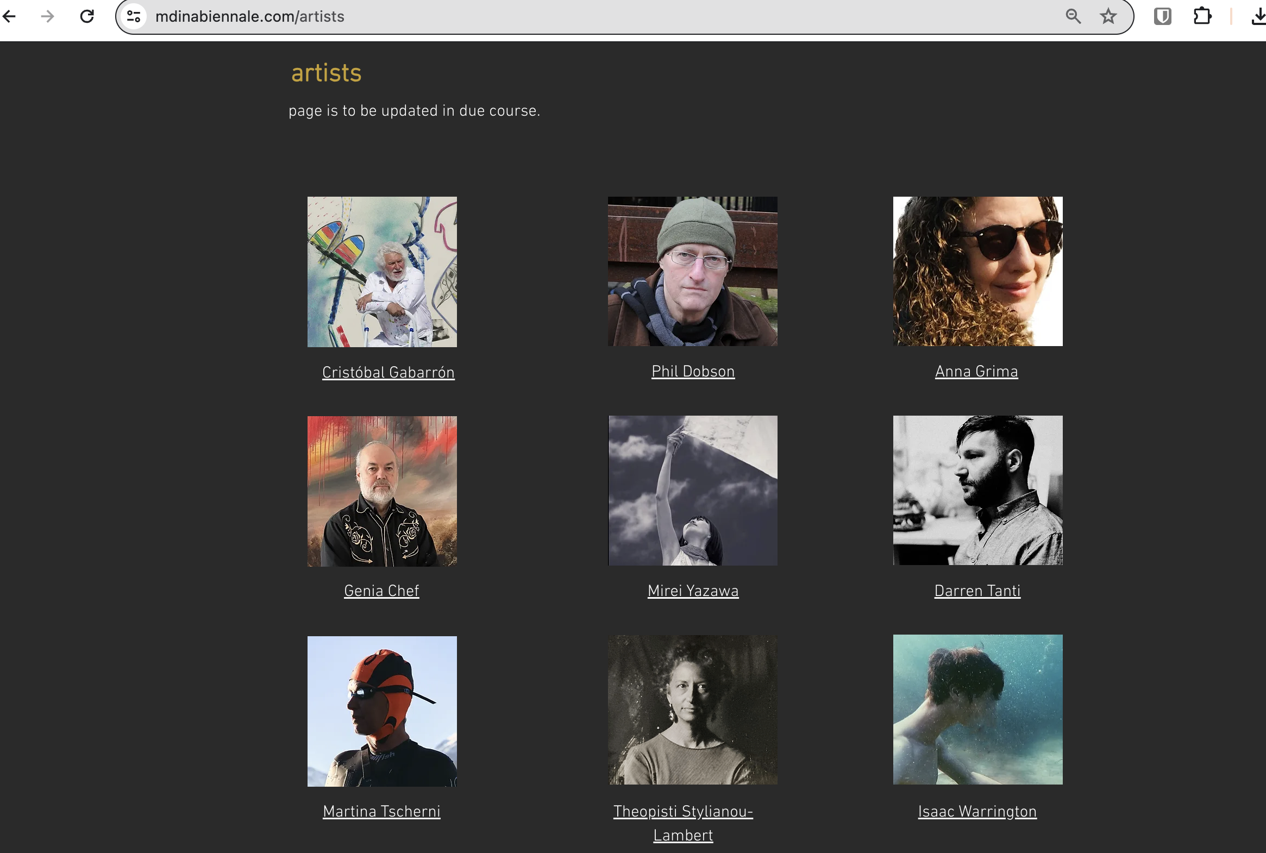Go back to the previous page
This screenshot has width=1266, height=853.
(x=9, y=16)
